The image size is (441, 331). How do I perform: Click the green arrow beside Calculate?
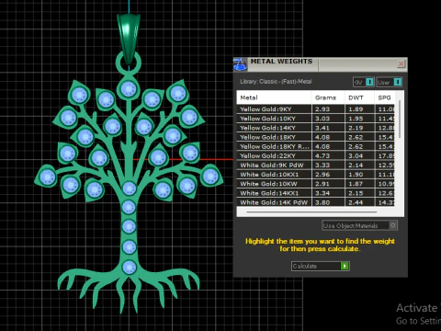click(345, 266)
